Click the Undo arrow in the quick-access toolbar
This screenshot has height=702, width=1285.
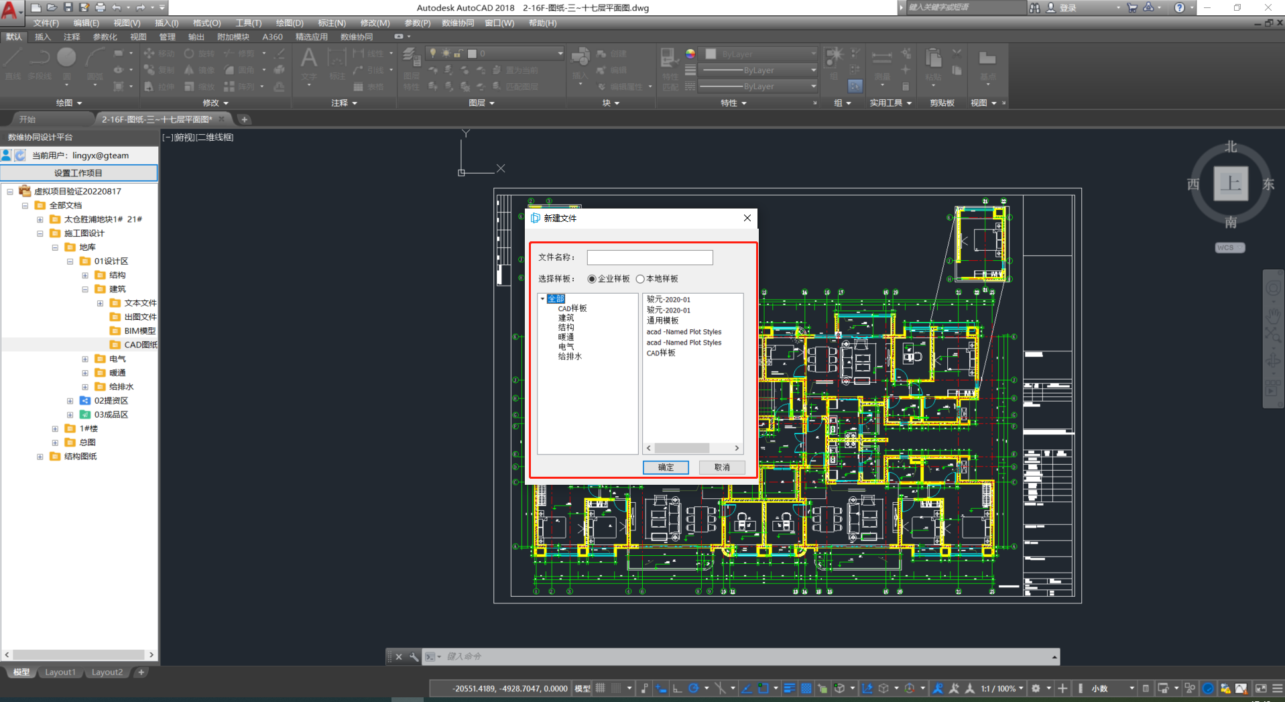117,7
